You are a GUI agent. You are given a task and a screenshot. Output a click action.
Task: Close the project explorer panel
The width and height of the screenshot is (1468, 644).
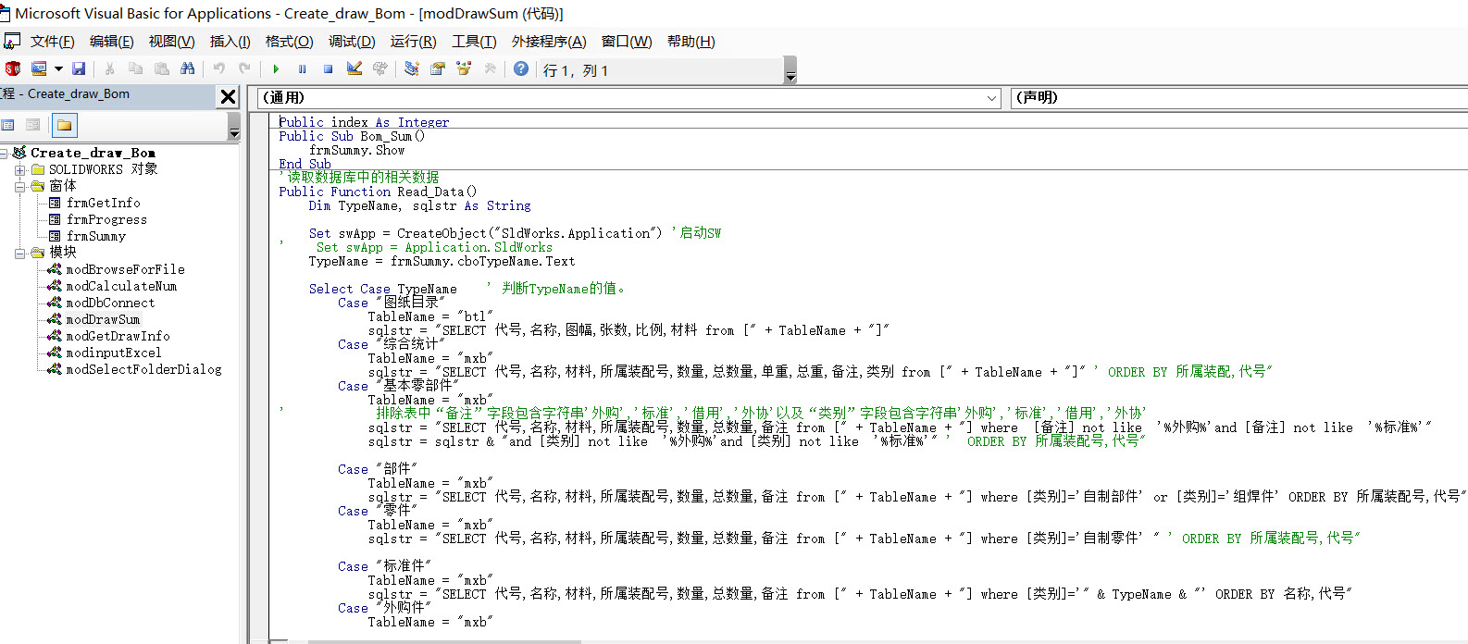228,96
